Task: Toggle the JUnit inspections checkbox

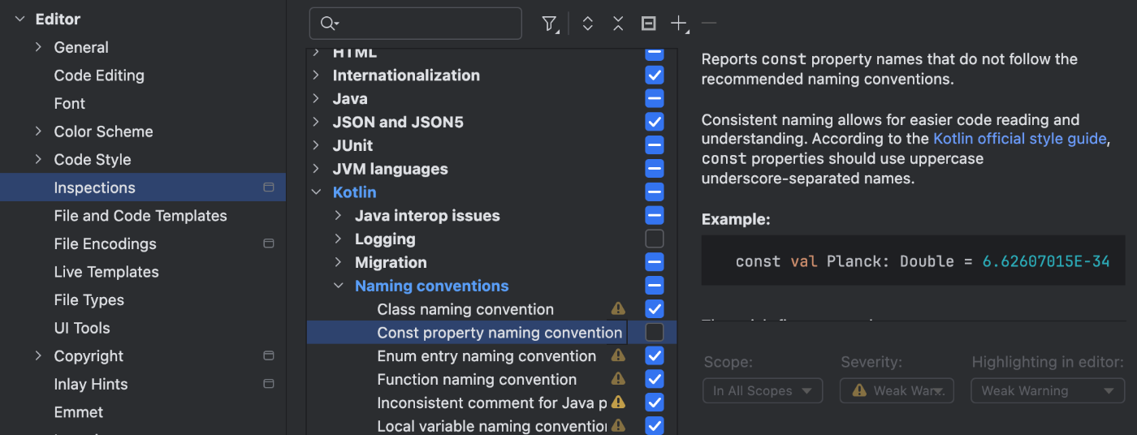Action: pos(655,145)
